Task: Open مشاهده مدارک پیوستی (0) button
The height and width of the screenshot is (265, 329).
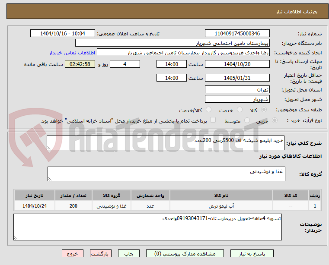Action: pyautogui.click(x=185, y=253)
